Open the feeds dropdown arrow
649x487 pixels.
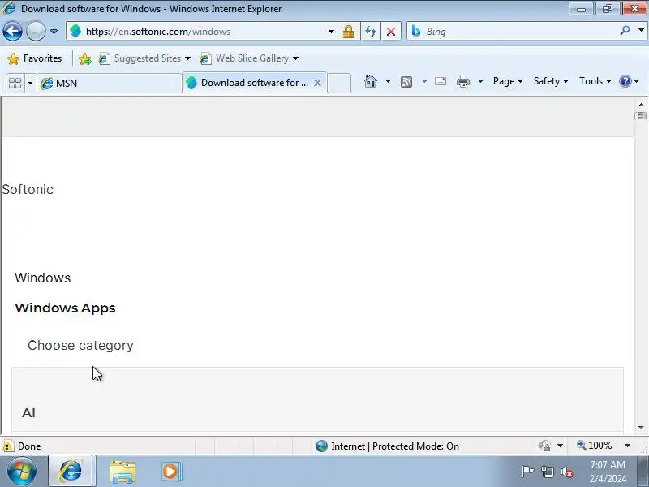[x=424, y=81]
